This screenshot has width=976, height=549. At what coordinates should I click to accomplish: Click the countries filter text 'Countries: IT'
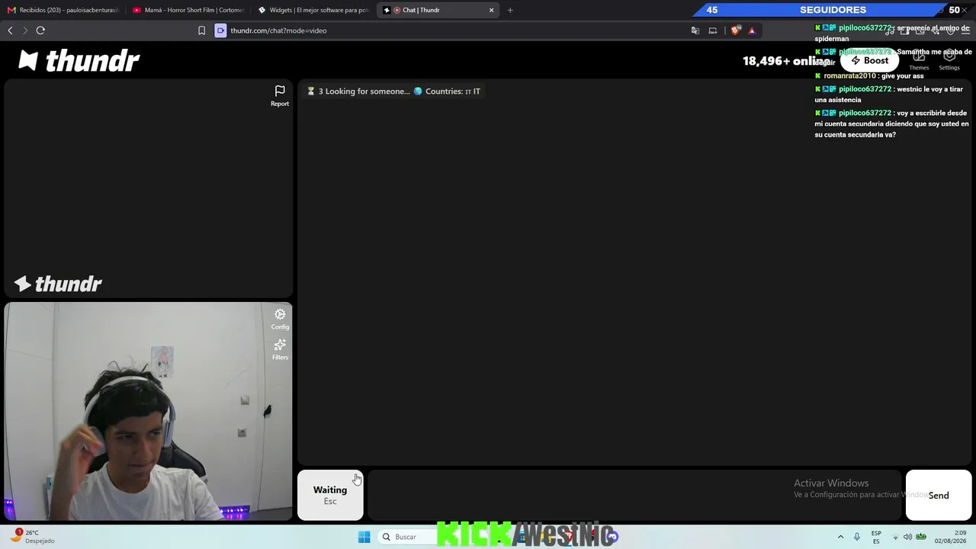pyautogui.click(x=453, y=91)
